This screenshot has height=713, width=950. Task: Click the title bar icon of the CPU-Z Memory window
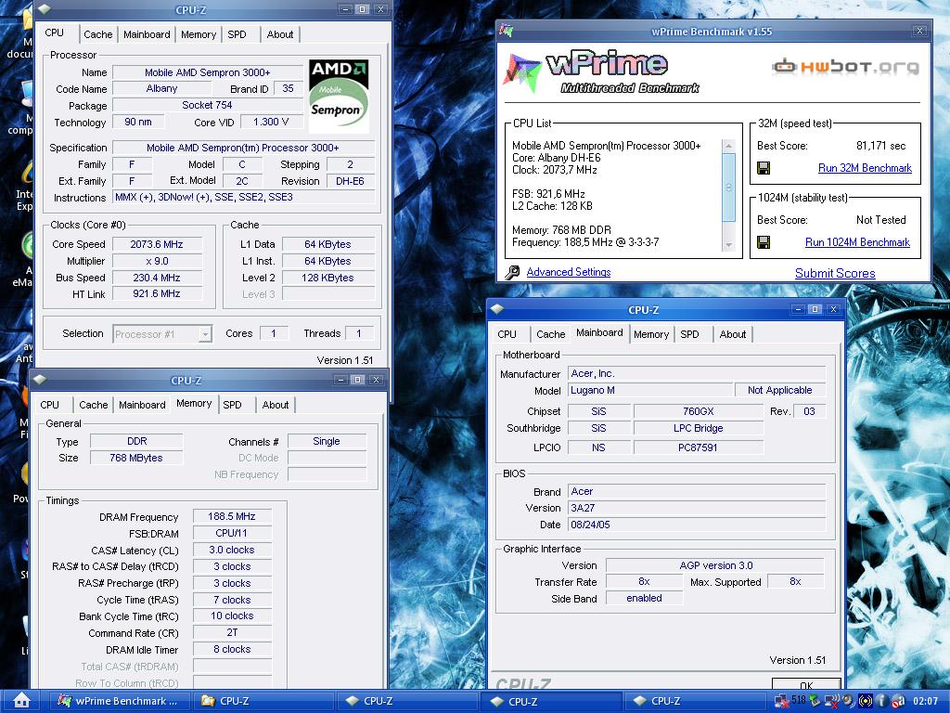click(x=40, y=380)
